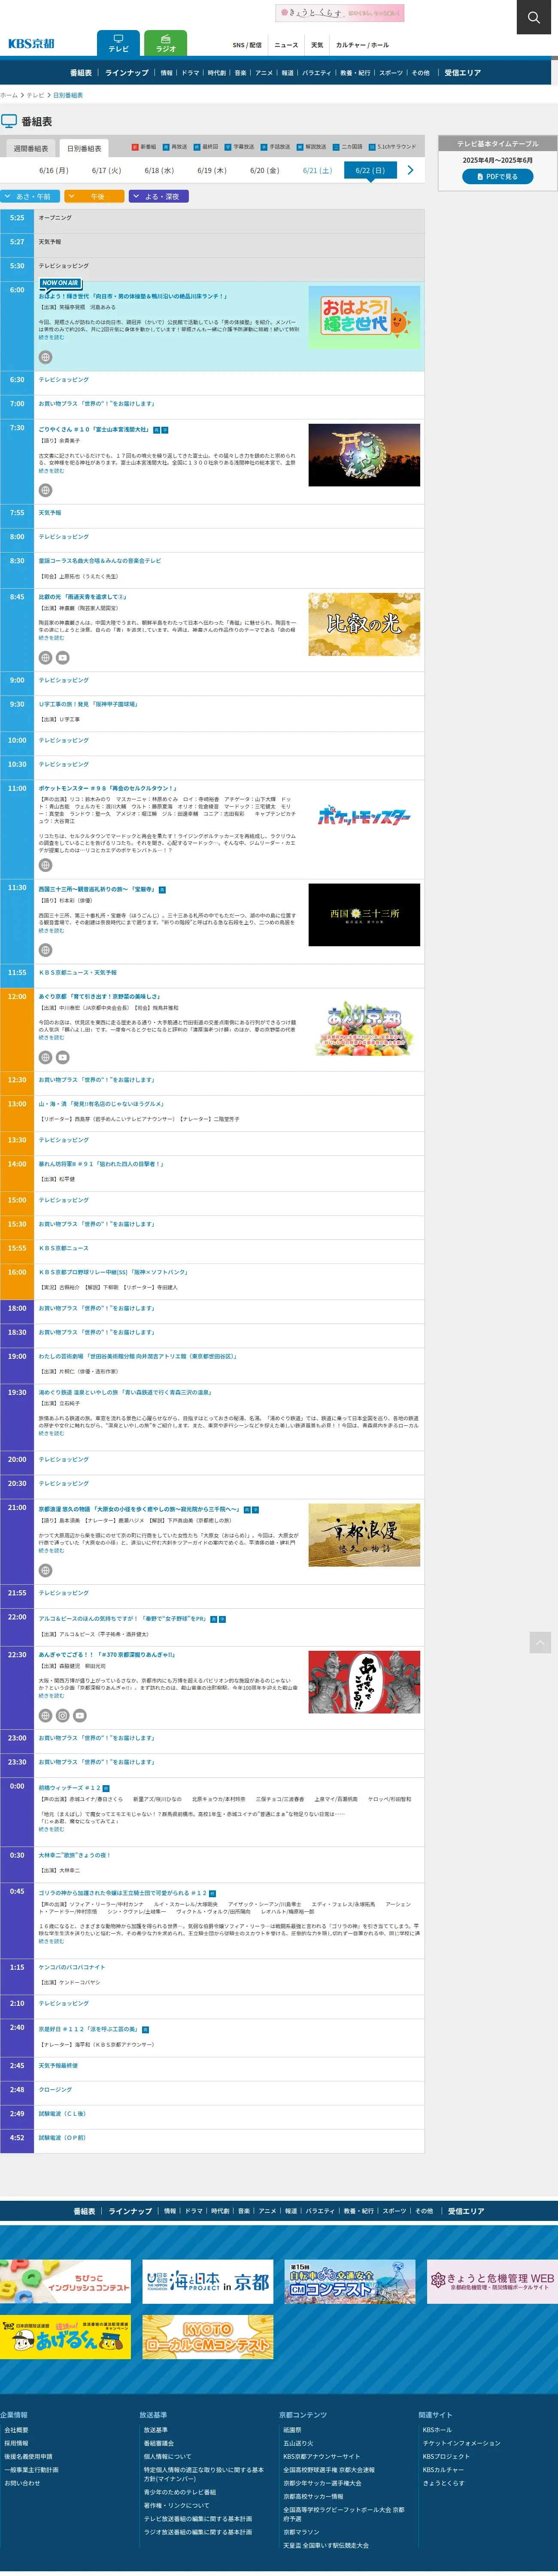The width and height of the screenshot is (558, 2576).
Task: Open 祇園祭 footer link
Action: pyautogui.click(x=292, y=2430)
